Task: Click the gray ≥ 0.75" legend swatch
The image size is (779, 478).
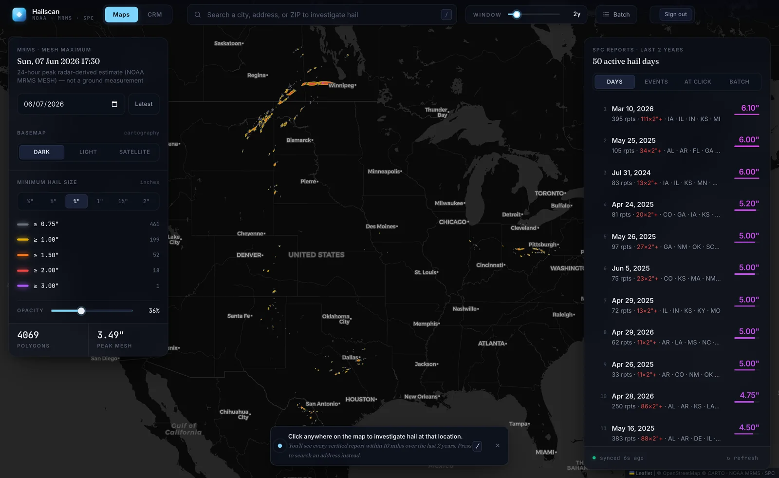Action: (23, 224)
